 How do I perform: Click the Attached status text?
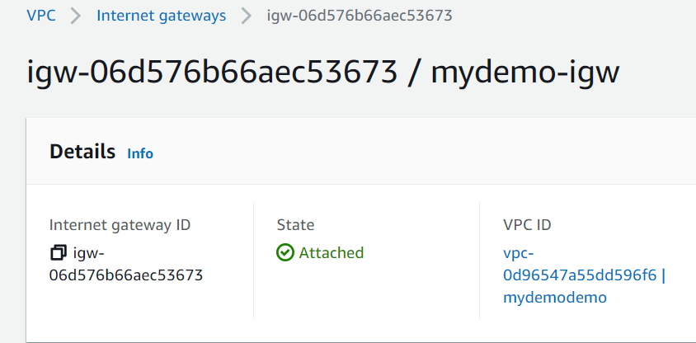click(331, 252)
